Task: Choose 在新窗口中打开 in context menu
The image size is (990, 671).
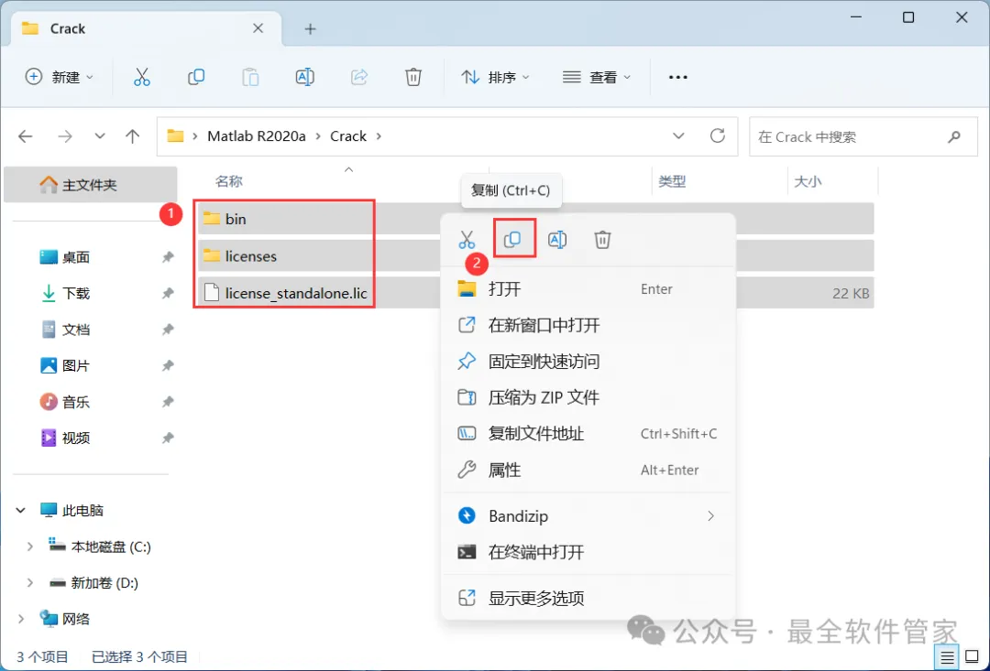Action: coord(588,325)
